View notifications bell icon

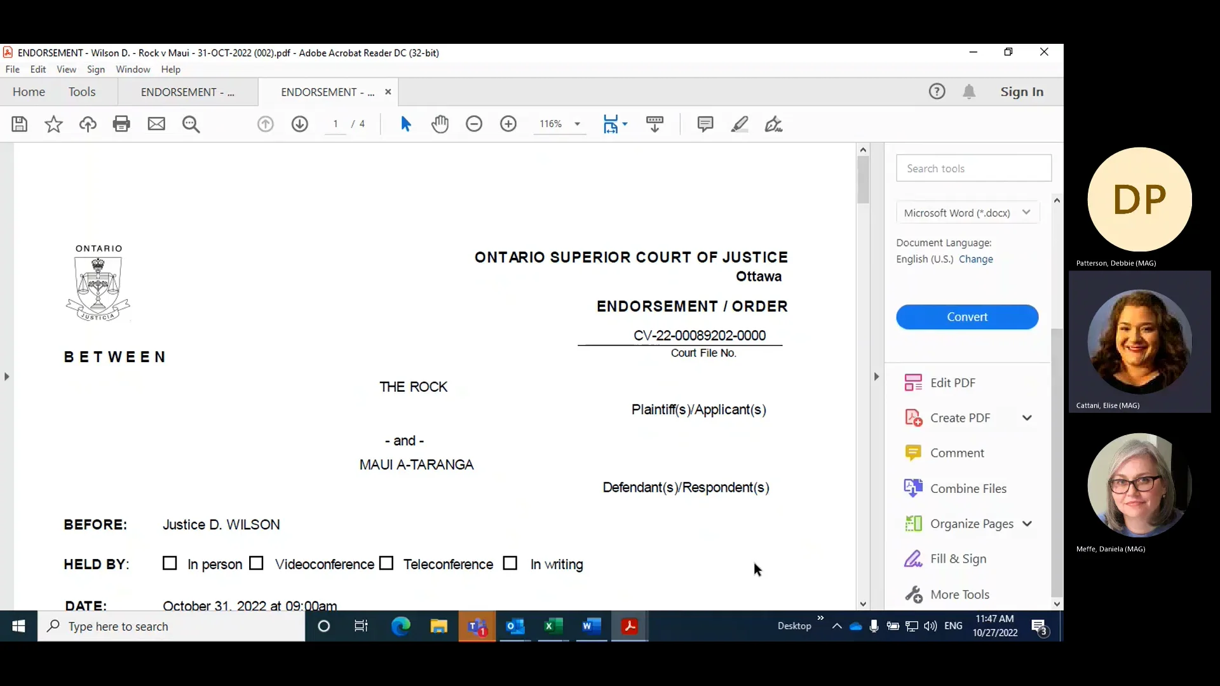coord(969,91)
